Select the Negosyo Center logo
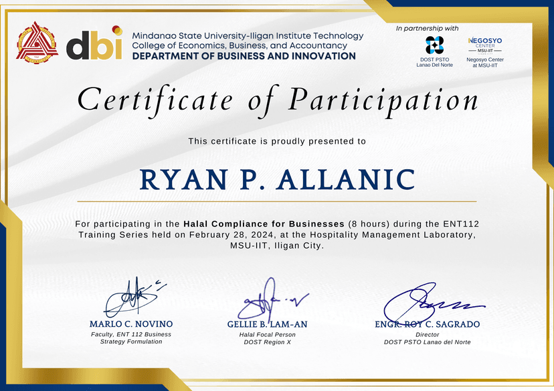Image resolution: width=554 pixels, height=391 pixels. click(485, 45)
